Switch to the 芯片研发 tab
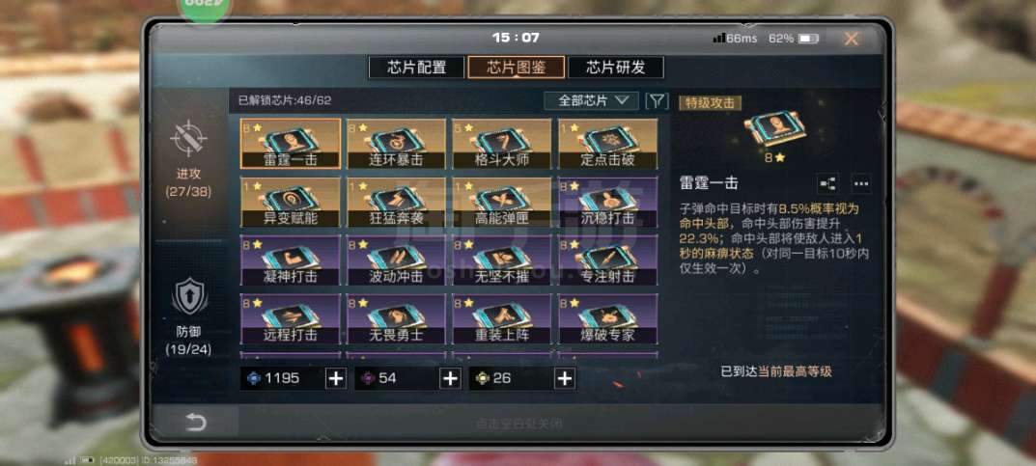The height and width of the screenshot is (466, 1036). pos(615,68)
